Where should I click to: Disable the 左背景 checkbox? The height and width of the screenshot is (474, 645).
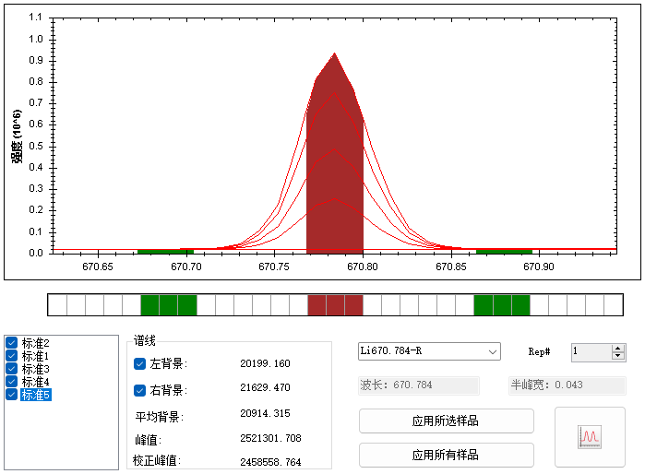[x=140, y=364]
